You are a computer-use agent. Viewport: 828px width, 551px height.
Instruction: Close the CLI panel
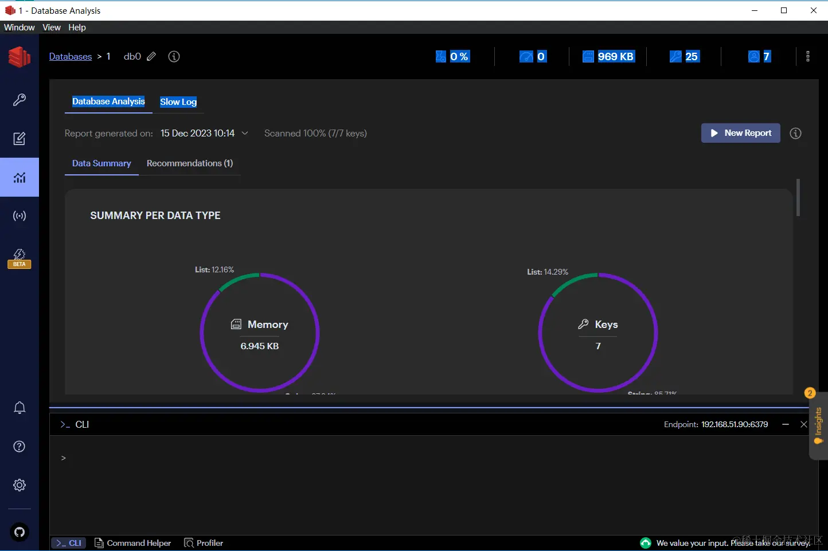coord(804,424)
